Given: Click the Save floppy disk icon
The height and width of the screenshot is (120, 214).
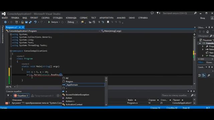Looking at the screenshot, I should pyautogui.click(x=26, y=22).
